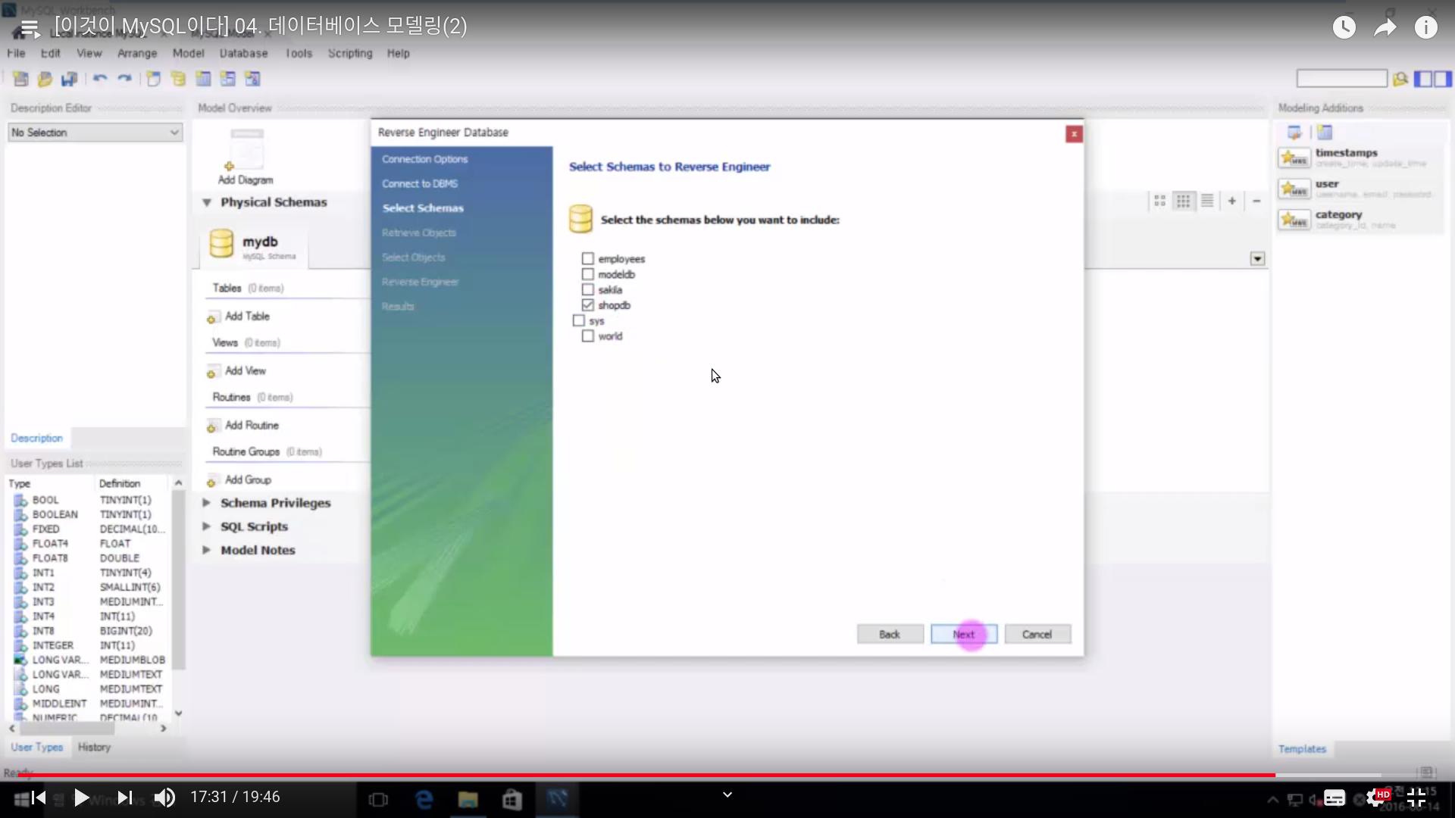The image size is (1455, 818).
Task: Click the save model toolbar icon
Action: 70,79
